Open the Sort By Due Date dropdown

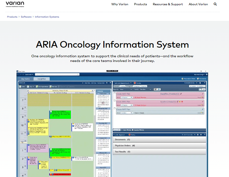pyautogui.click(x=146, y=89)
